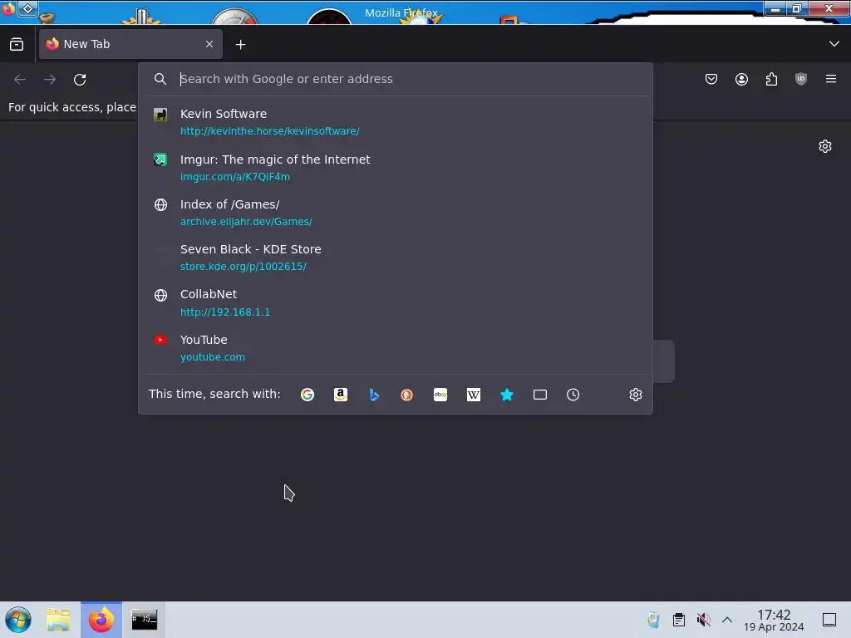Search in History clock icon

(573, 395)
